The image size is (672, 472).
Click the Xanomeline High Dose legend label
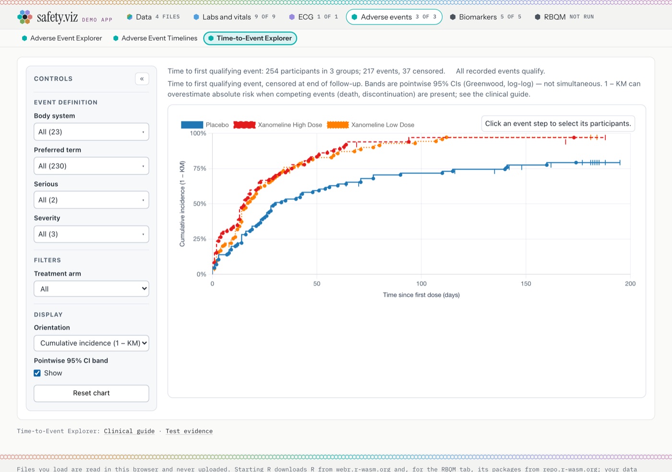click(x=290, y=125)
